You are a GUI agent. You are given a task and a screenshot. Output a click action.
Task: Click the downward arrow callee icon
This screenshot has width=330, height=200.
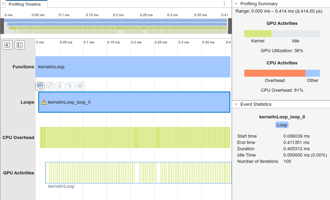70,86
